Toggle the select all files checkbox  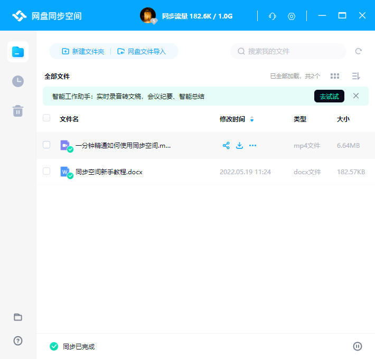[46, 118]
